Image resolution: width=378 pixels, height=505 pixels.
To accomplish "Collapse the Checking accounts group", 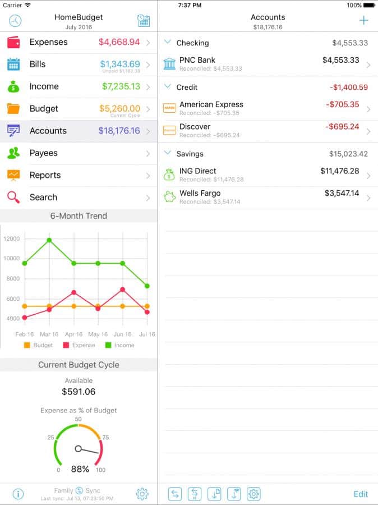I will coord(167,42).
